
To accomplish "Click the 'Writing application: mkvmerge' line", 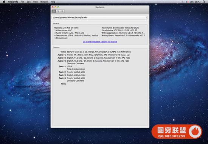I will point(123,33).
